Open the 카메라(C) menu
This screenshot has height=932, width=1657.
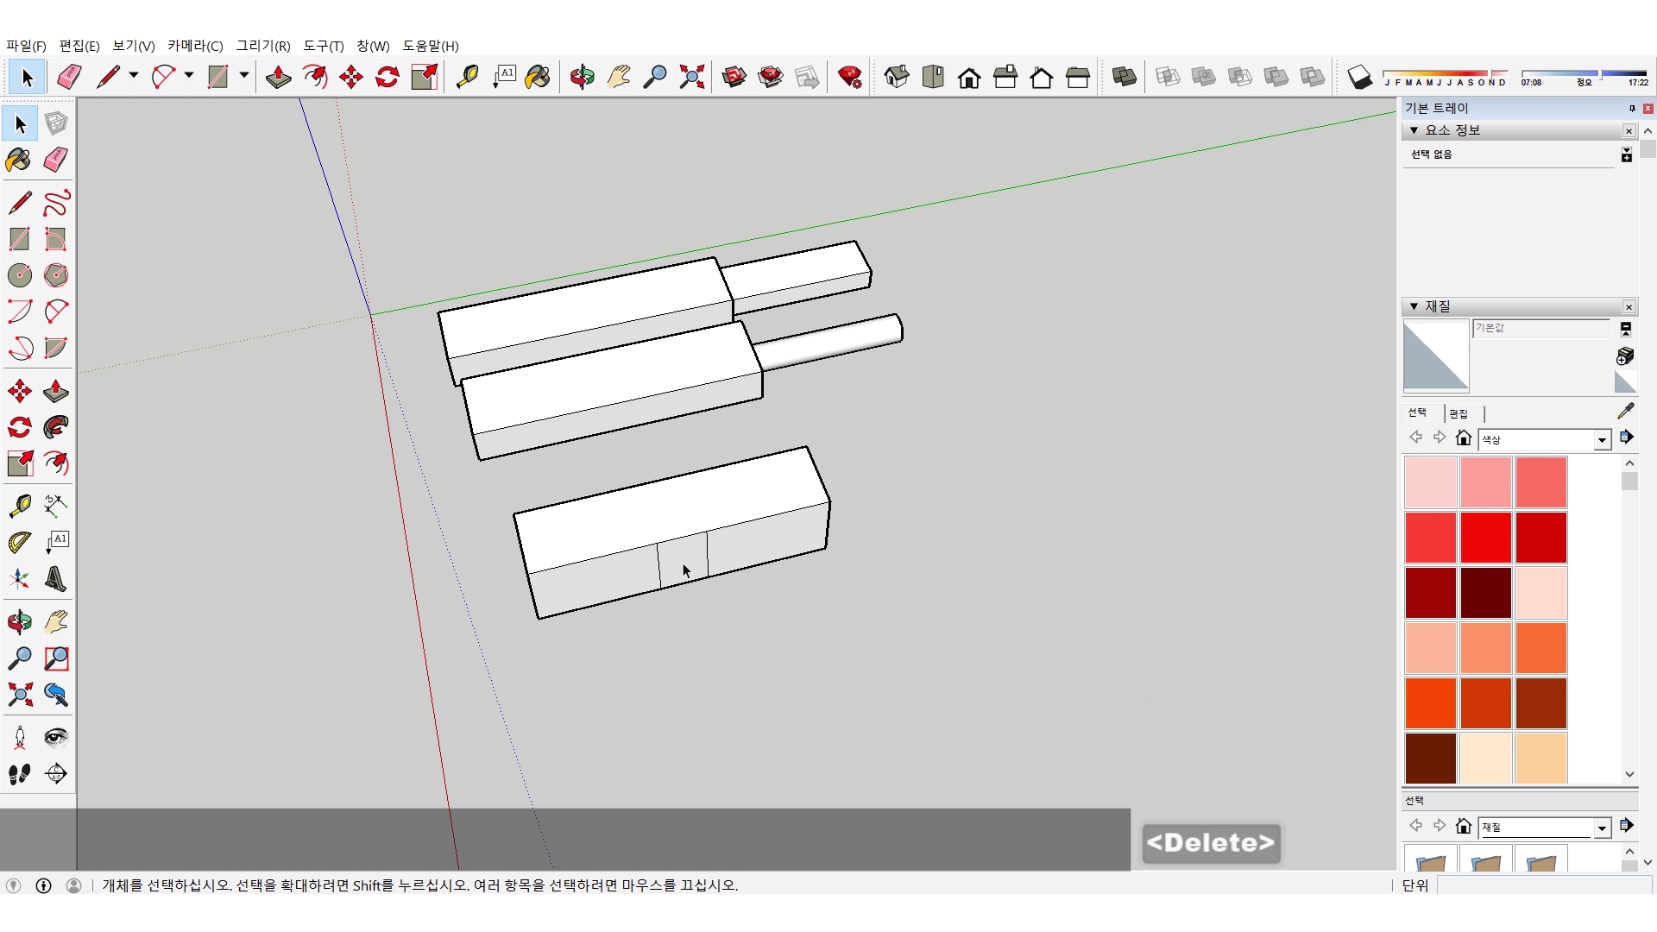[x=195, y=46]
